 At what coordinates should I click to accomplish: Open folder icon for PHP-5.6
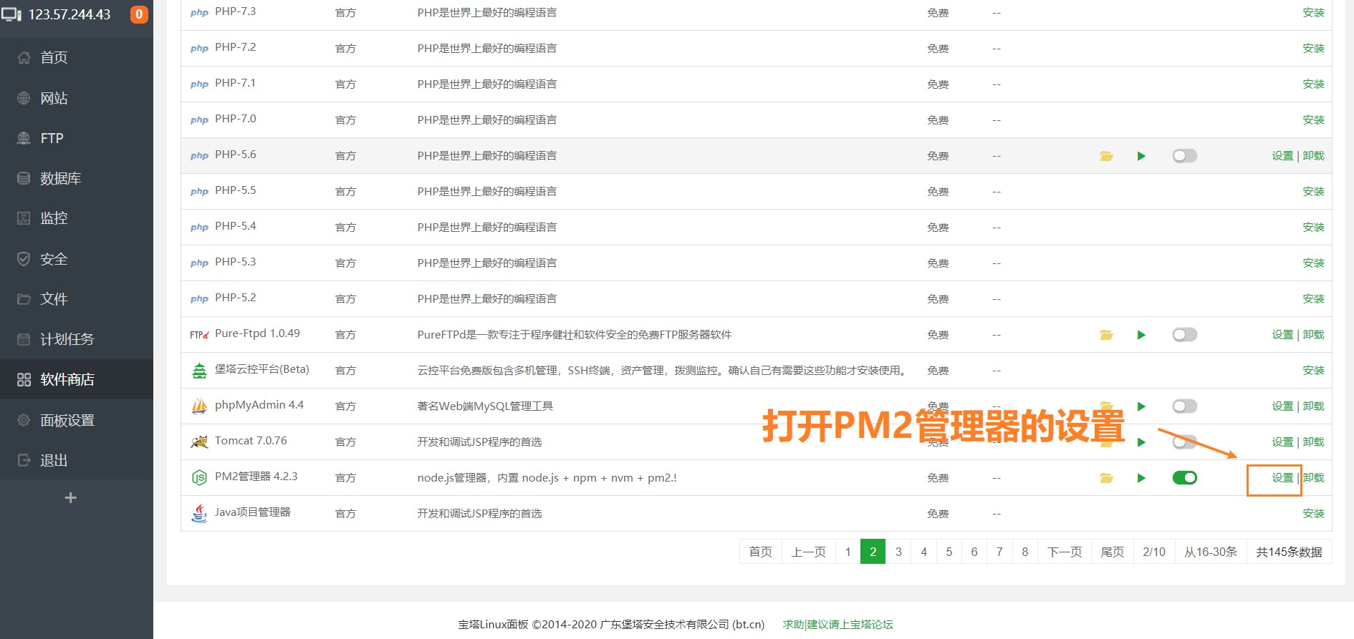click(x=1106, y=156)
